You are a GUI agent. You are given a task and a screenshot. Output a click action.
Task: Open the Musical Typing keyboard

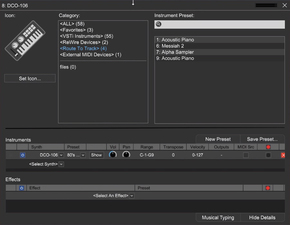[x=218, y=217]
